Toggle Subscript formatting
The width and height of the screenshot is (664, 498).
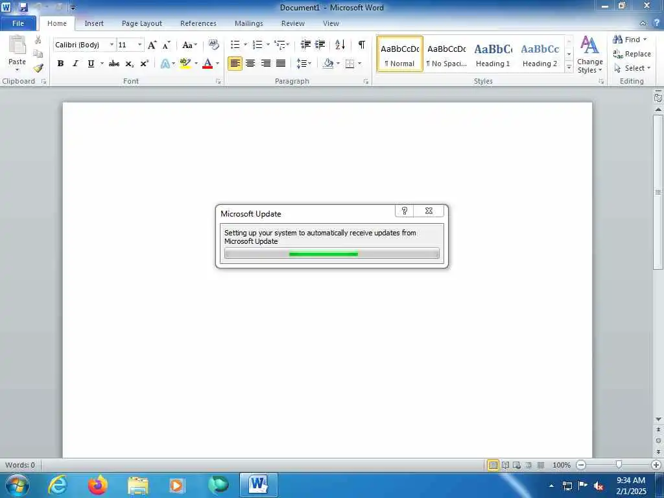point(129,64)
